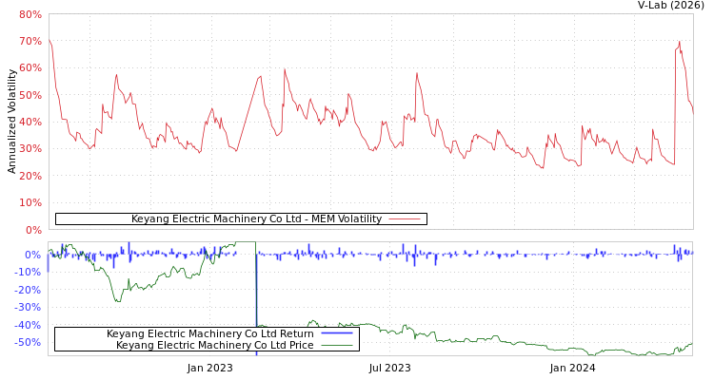Select the Keyang Electric Machinery Return legend label
This screenshot has width=714, height=380.
(x=209, y=333)
